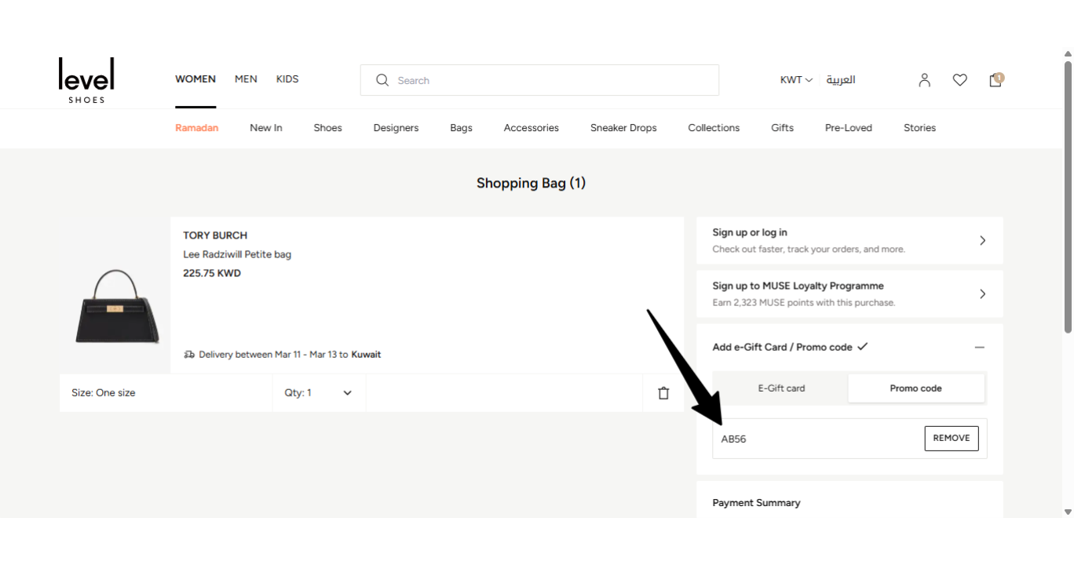
Task: Click the Kuwait delivery destination text
Action: pyautogui.click(x=366, y=355)
